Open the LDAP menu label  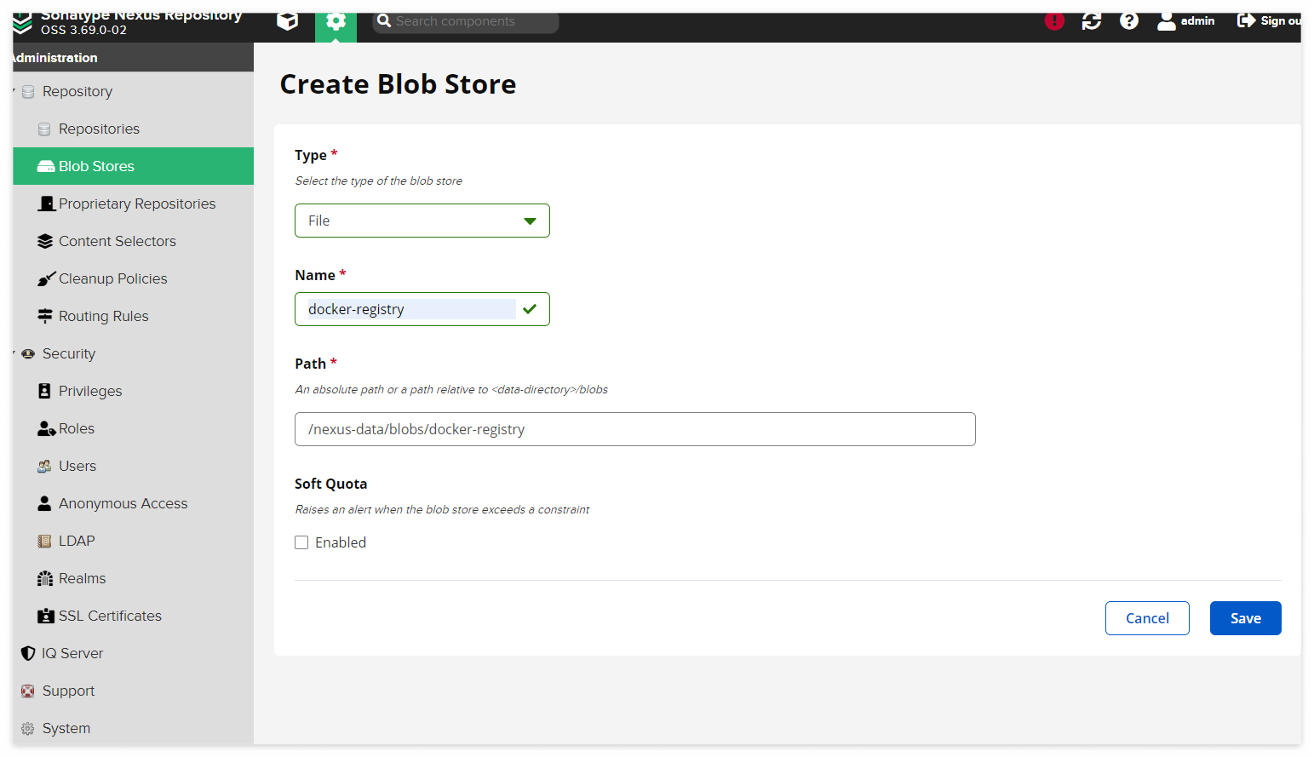coord(77,541)
